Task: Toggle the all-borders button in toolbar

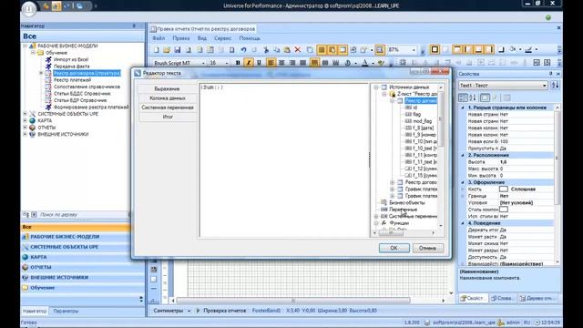Action: [x=435, y=49]
